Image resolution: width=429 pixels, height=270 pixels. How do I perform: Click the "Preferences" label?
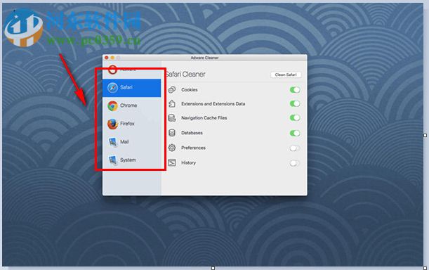tap(193, 148)
